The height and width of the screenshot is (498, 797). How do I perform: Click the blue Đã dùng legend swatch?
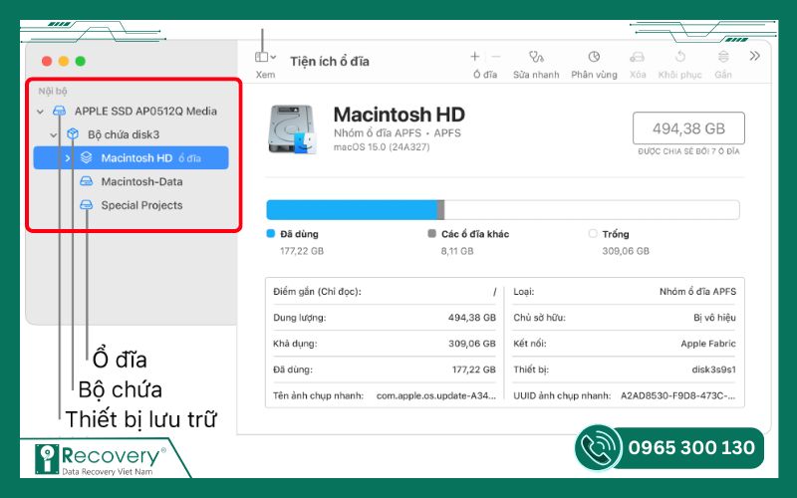point(271,233)
